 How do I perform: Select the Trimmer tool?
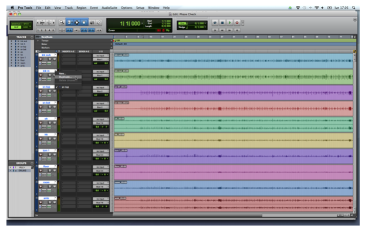69,22
